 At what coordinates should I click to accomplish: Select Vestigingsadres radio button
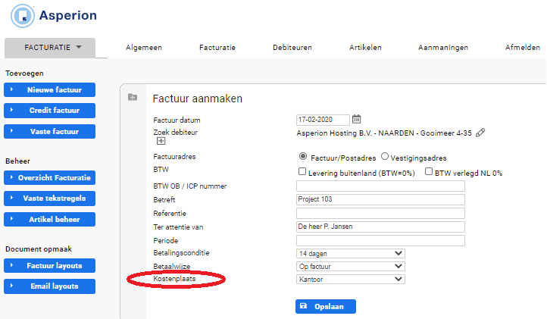[x=385, y=156]
